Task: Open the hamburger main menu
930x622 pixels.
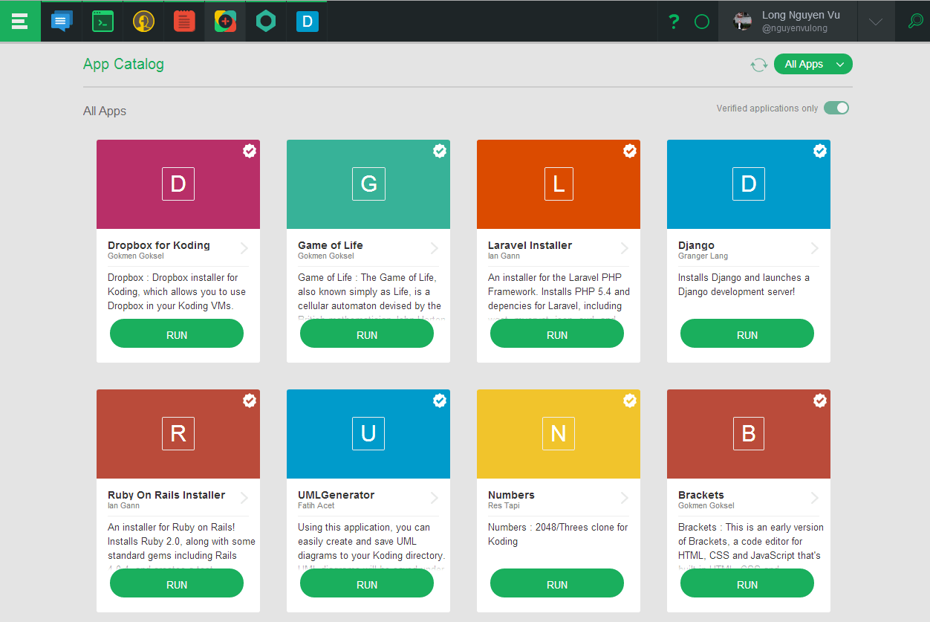Action: click(x=20, y=22)
